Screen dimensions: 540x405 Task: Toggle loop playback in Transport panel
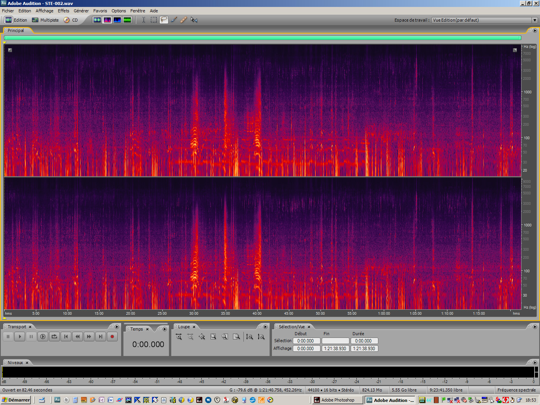[x=54, y=336]
